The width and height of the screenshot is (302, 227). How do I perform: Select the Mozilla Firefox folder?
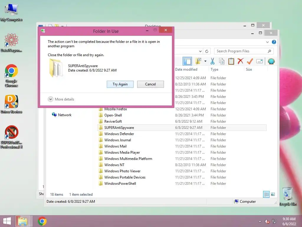coord(116,109)
